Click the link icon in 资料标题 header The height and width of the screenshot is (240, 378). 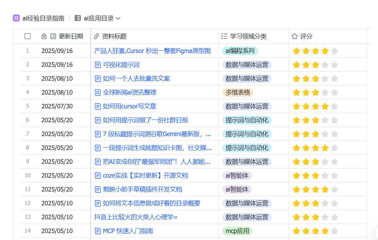(x=96, y=36)
